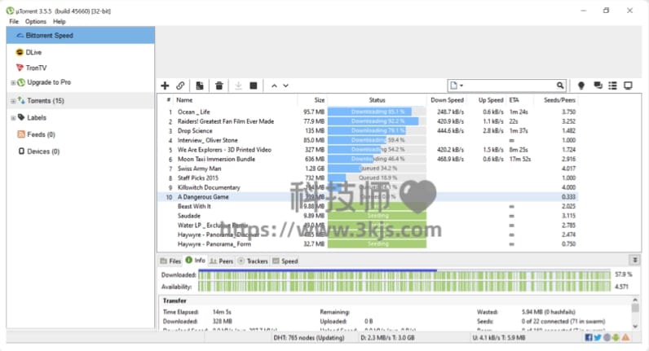This screenshot has width=649, height=351.
Task: Open the Help menu
Action: coord(60,21)
